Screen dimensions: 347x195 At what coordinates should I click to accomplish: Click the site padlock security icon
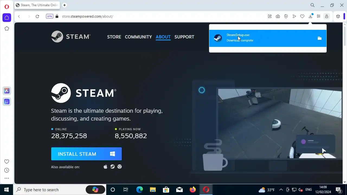coord(57,16)
